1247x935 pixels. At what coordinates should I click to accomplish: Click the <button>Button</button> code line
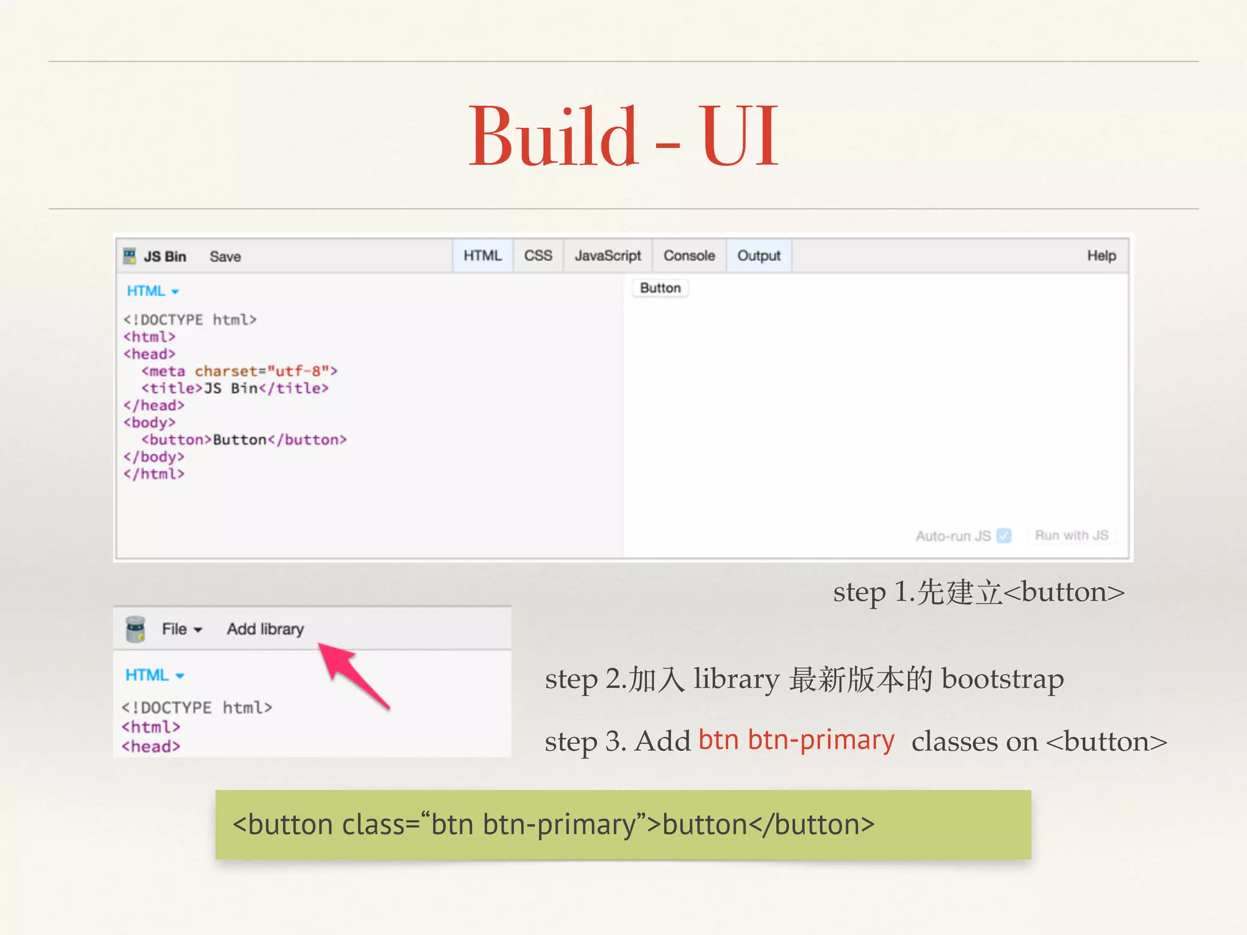244,439
